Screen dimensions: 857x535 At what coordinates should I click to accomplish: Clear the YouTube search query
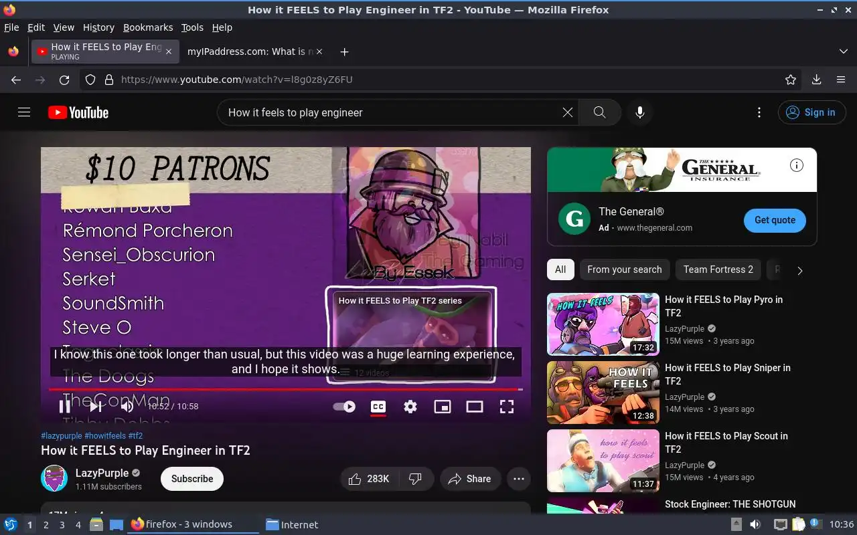tap(568, 112)
